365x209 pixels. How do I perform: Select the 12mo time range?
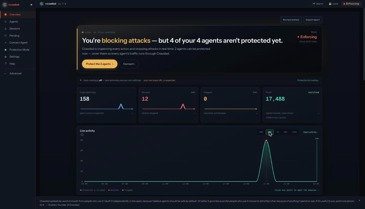tap(294, 132)
